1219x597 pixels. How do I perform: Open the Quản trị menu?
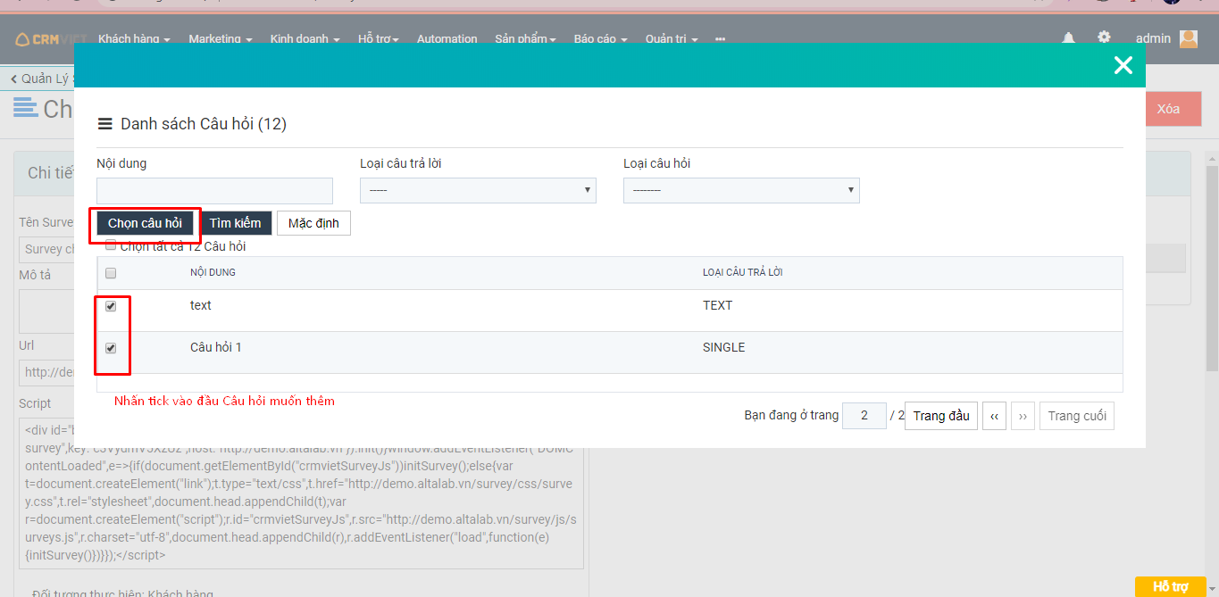click(672, 39)
